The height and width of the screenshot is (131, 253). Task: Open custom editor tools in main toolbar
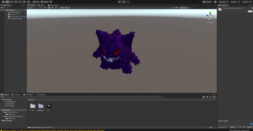pos(28,2)
